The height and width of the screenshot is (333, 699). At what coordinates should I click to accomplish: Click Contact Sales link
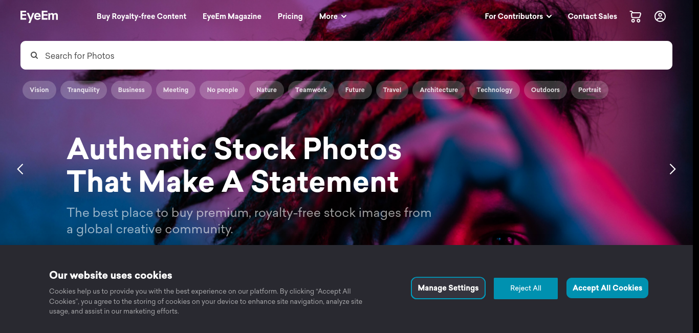(592, 16)
